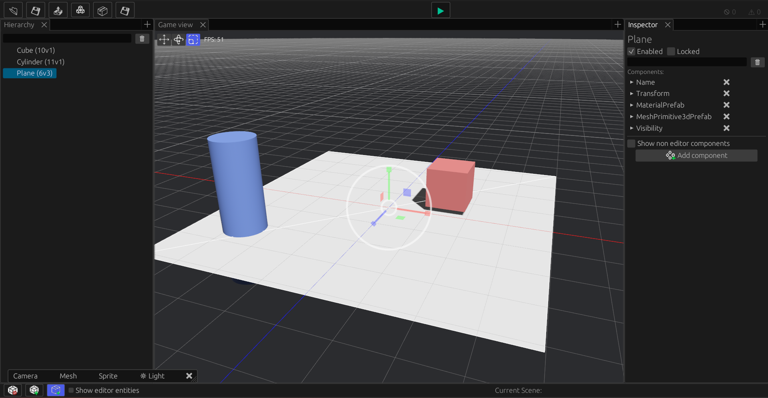Image resolution: width=768 pixels, height=398 pixels.
Task: Click the FPS: 51 counter text
Action: click(214, 40)
